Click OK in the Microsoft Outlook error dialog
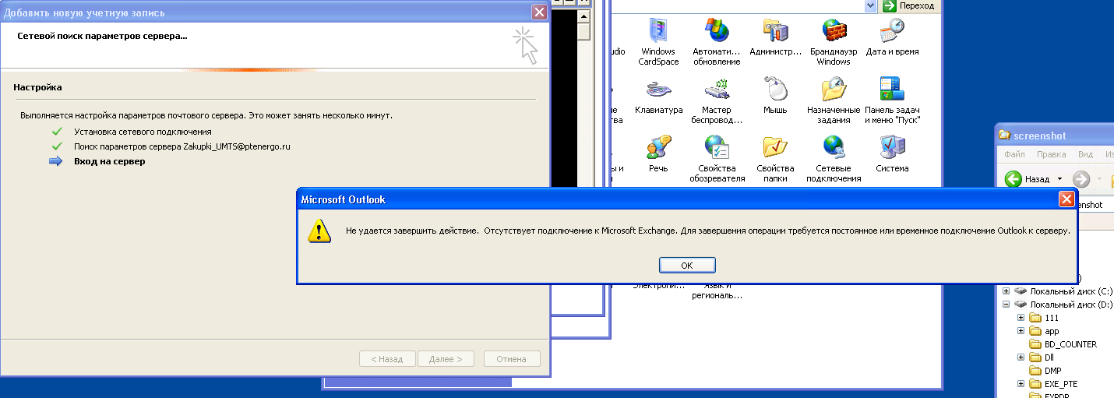This screenshot has width=1114, height=398. click(687, 266)
